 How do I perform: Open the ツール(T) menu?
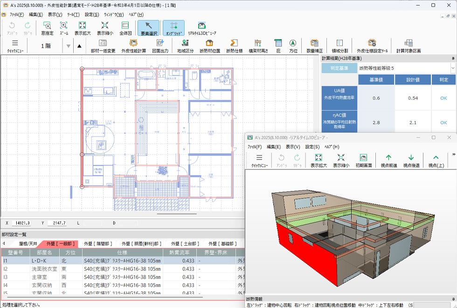point(73,14)
